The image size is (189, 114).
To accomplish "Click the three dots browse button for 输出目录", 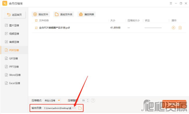I will tap(74, 108).
